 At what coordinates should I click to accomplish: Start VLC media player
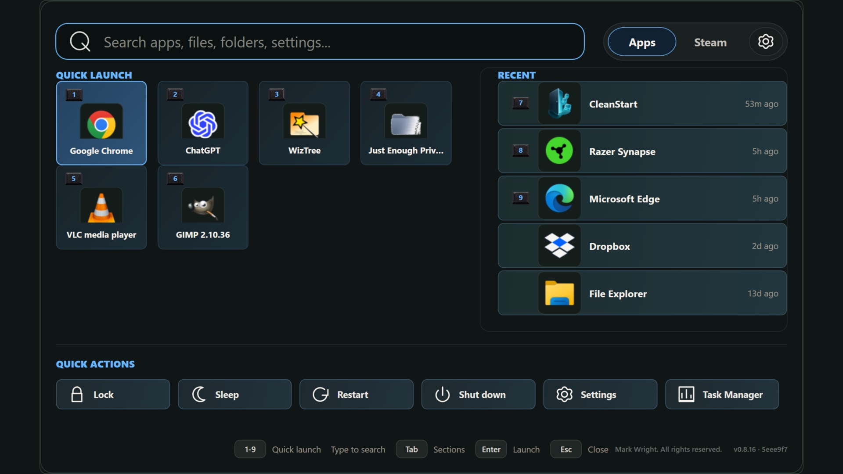pos(101,207)
